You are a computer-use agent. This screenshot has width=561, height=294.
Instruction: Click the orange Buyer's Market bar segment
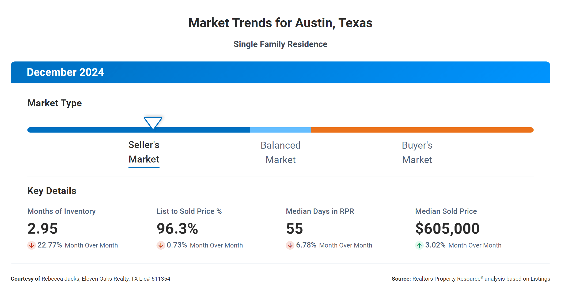(x=422, y=130)
